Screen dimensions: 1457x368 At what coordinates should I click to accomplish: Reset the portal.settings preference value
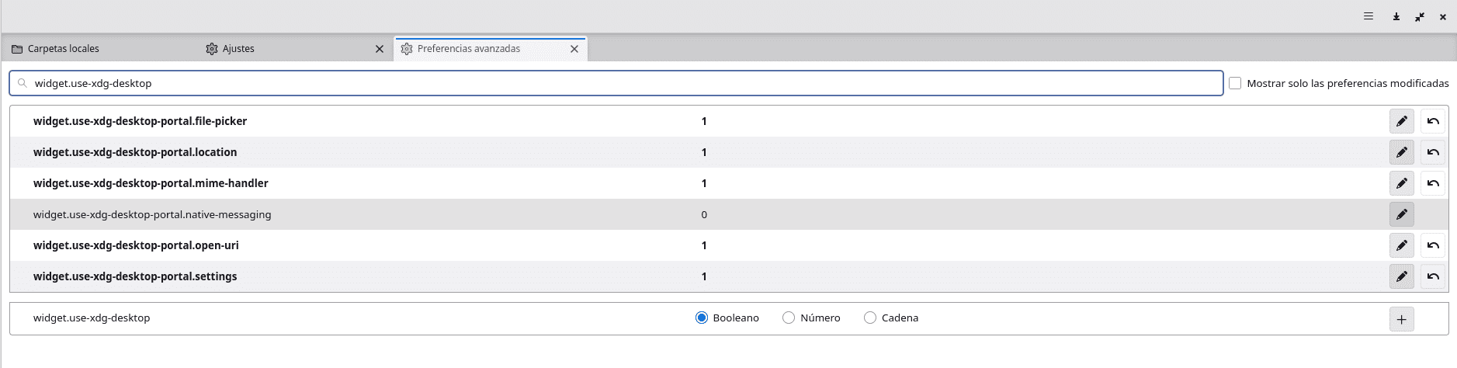(1433, 276)
